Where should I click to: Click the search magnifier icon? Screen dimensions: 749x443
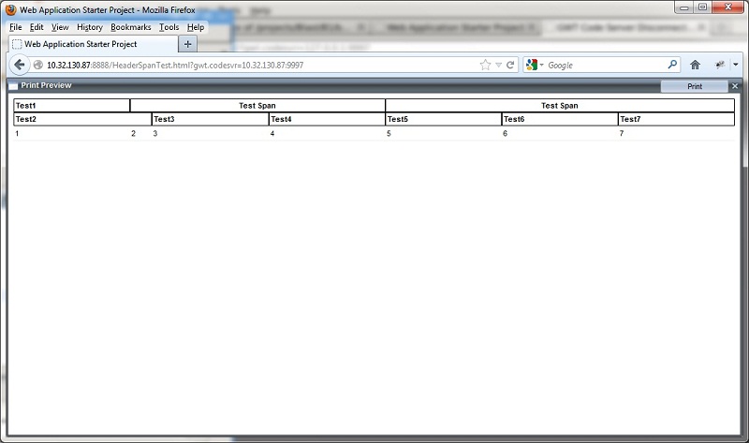pyautogui.click(x=672, y=66)
